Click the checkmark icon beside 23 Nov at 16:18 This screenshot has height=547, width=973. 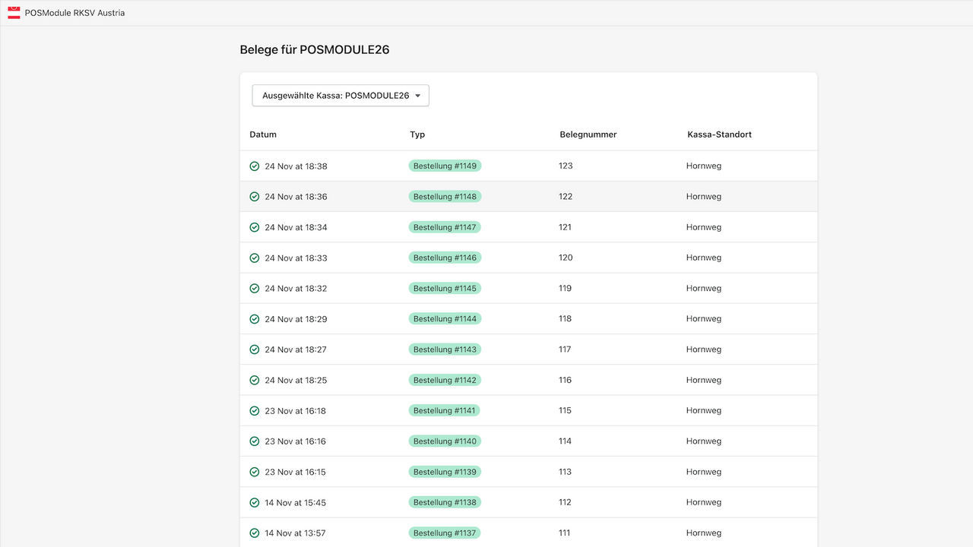[254, 410]
